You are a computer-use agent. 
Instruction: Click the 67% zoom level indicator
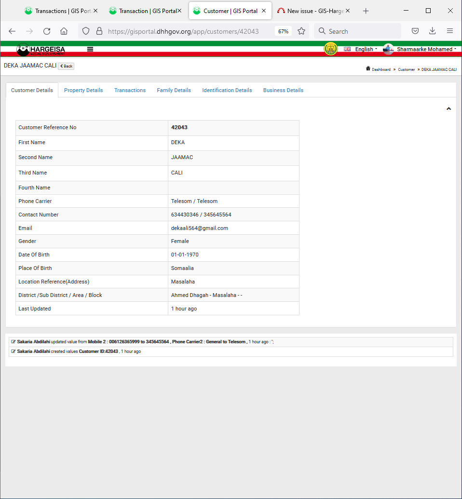pos(283,31)
